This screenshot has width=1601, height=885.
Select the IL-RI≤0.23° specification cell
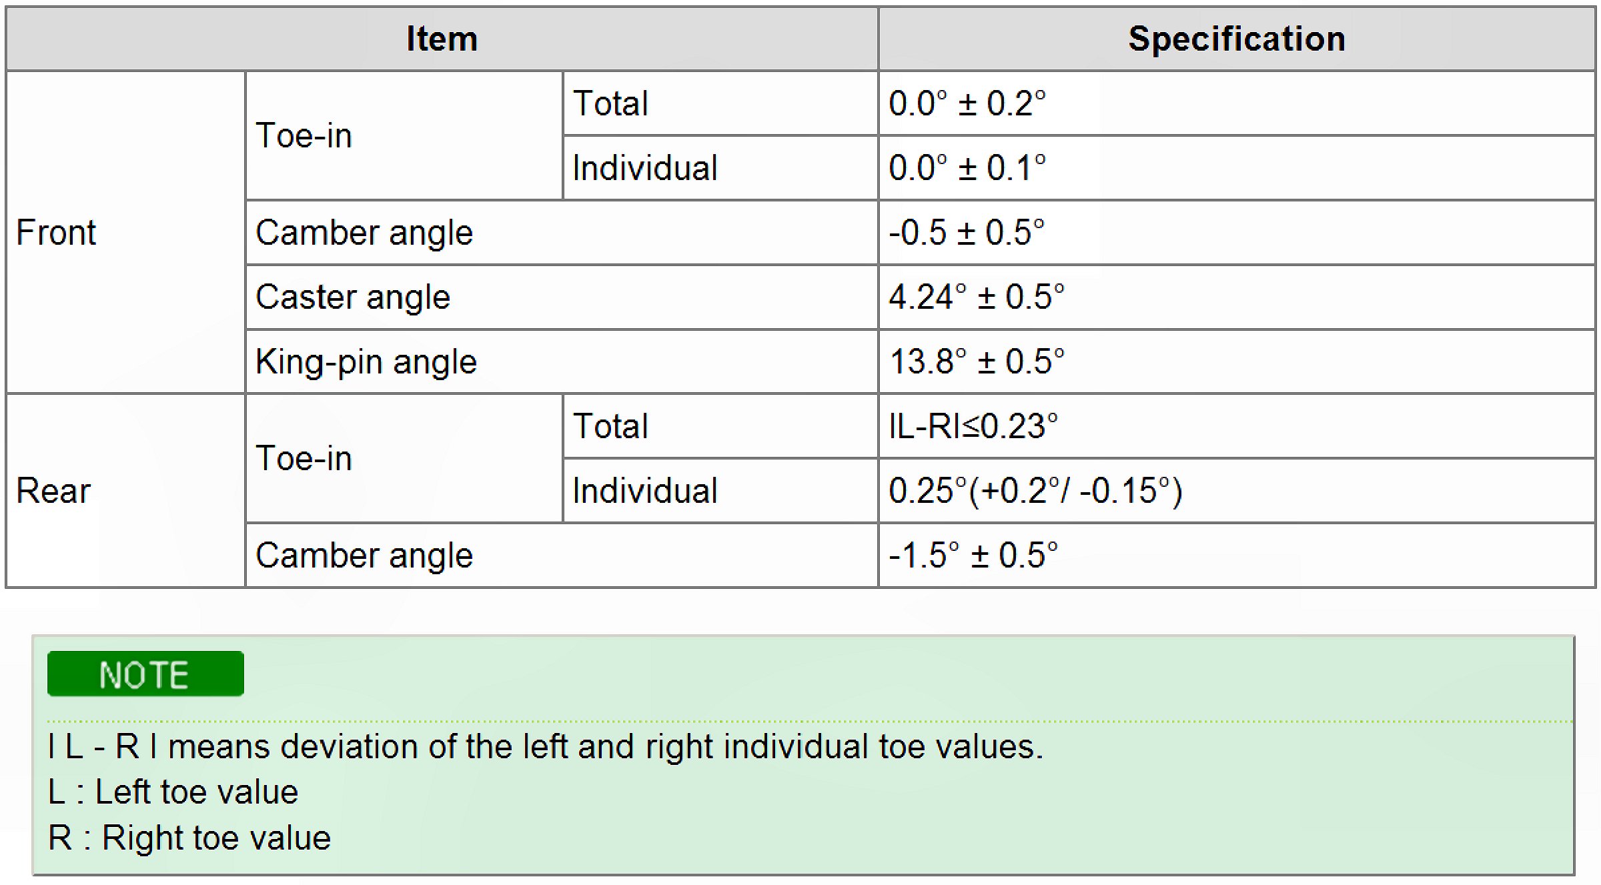pos(973,426)
